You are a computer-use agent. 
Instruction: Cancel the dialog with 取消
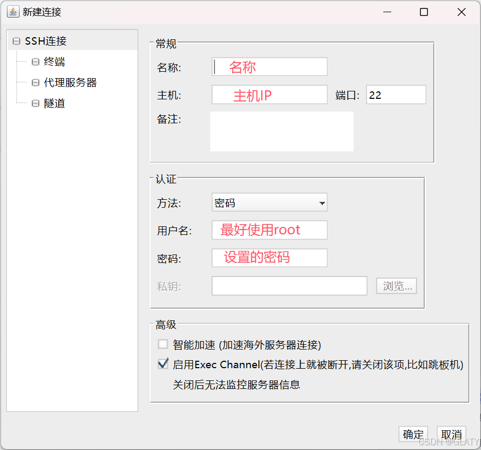(451, 434)
